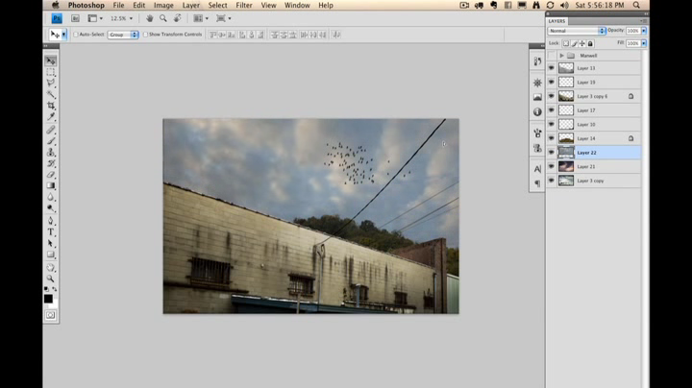
Task: Select the Zoom tool in the toolbox
Action: coord(51,279)
